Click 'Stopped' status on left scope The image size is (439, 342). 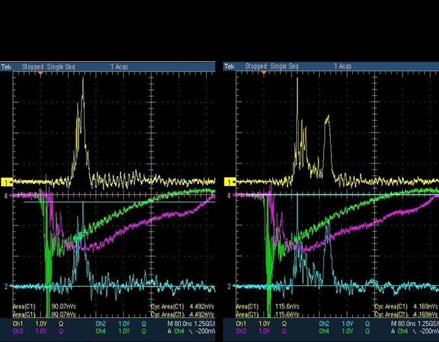(33, 67)
